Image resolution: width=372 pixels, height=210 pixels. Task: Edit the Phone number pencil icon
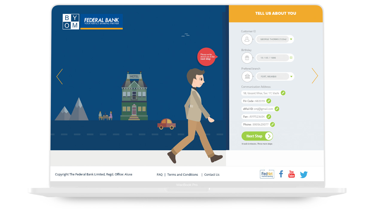[x=272, y=124]
